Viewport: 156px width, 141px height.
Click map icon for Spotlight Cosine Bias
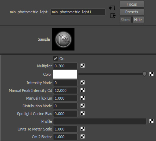83,113
